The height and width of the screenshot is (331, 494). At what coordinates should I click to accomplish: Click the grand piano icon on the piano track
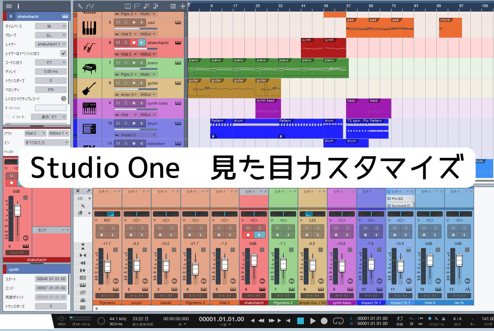pyautogui.click(x=89, y=68)
